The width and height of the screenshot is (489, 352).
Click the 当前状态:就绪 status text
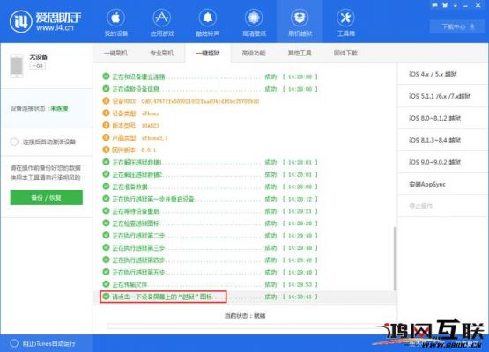coord(245,316)
